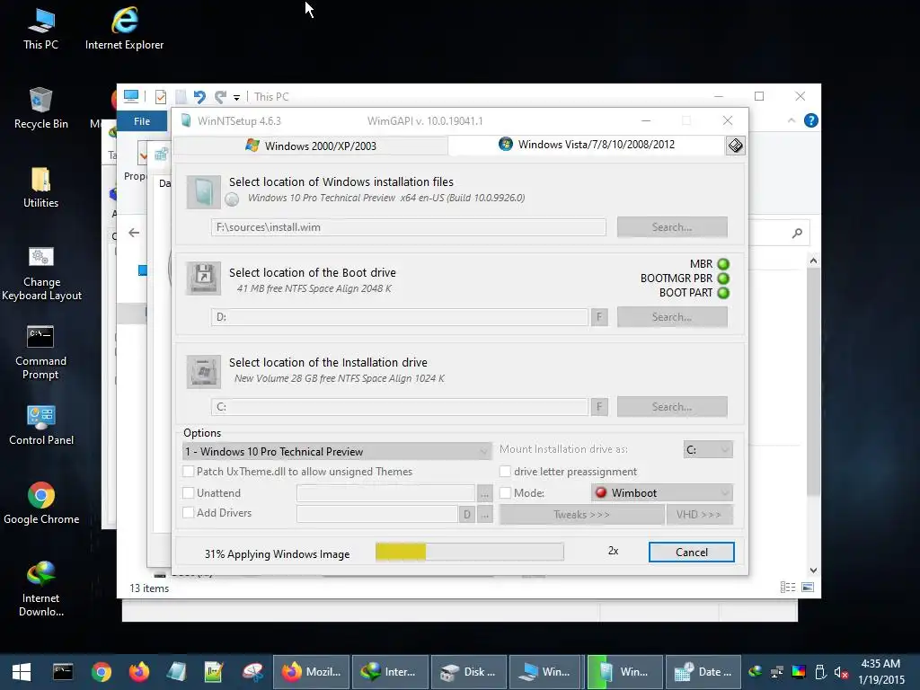Click the F button next to Boot drive
The height and width of the screenshot is (690, 920).
click(x=599, y=317)
